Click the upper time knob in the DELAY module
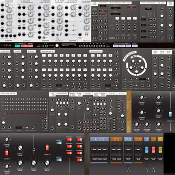 pyautogui.click(x=162, y=16)
